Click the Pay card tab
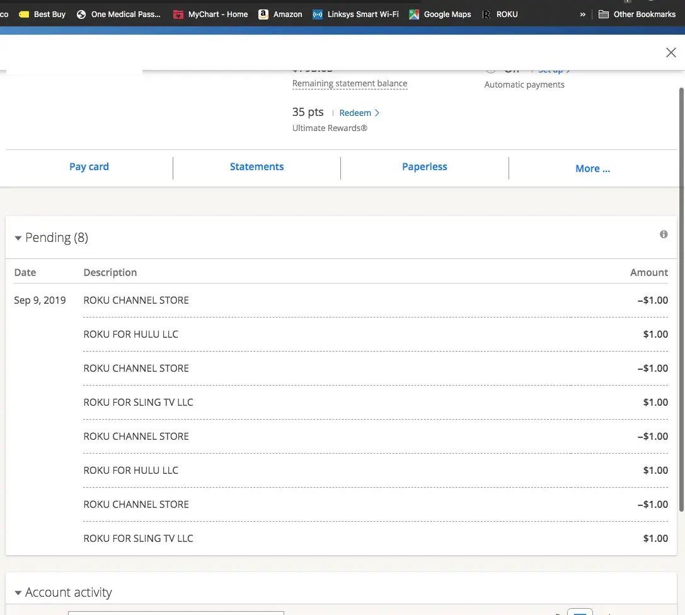This screenshot has height=615, width=685. pyautogui.click(x=89, y=167)
